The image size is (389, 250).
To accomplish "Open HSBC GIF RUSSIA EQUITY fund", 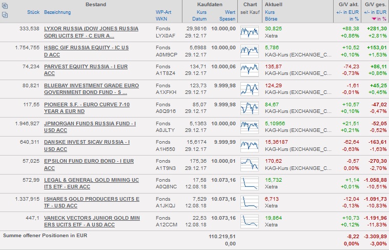I will pyautogui.click(x=86, y=51).
